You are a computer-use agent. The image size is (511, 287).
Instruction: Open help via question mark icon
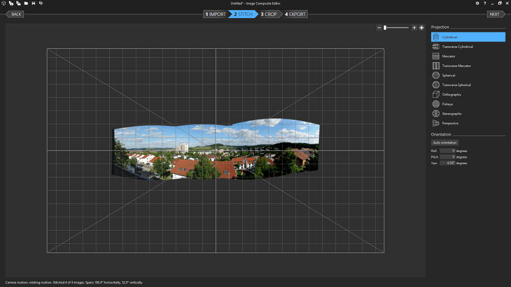tap(484, 3)
